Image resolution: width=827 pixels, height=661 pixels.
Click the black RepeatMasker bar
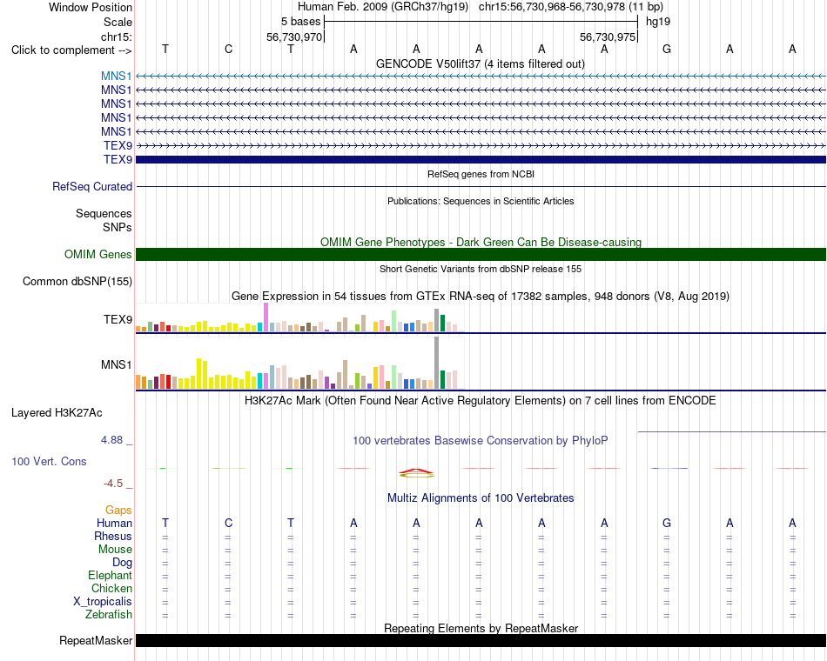click(481, 640)
